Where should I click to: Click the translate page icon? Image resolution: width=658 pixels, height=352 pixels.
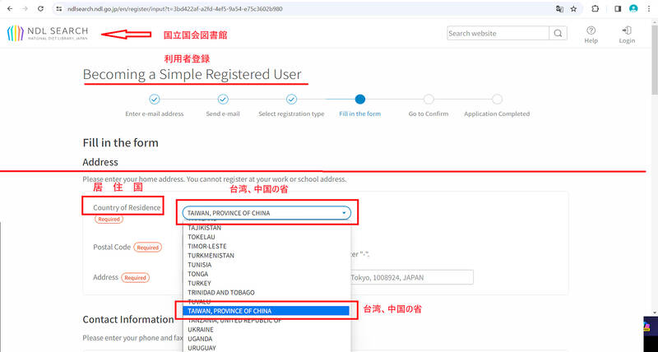coord(559,8)
